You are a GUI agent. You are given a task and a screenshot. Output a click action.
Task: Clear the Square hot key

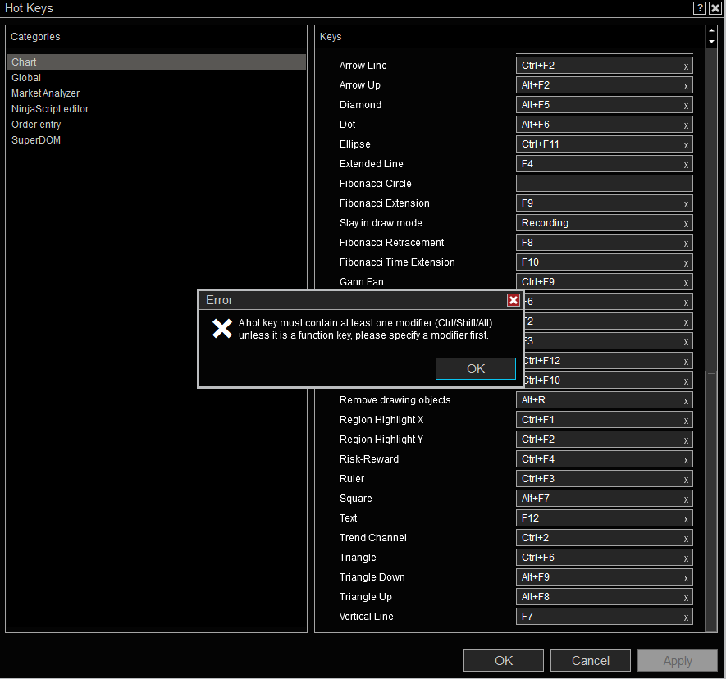pos(686,499)
